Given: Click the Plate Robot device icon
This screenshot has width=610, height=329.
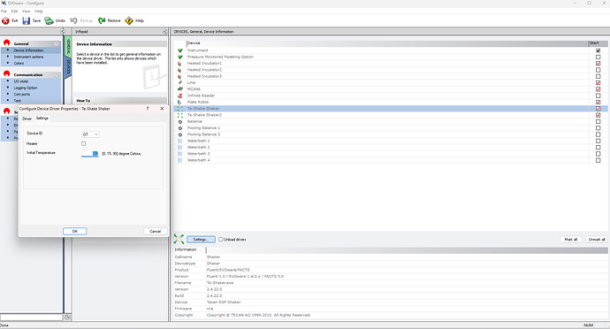Looking at the screenshot, I should click(179, 102).
